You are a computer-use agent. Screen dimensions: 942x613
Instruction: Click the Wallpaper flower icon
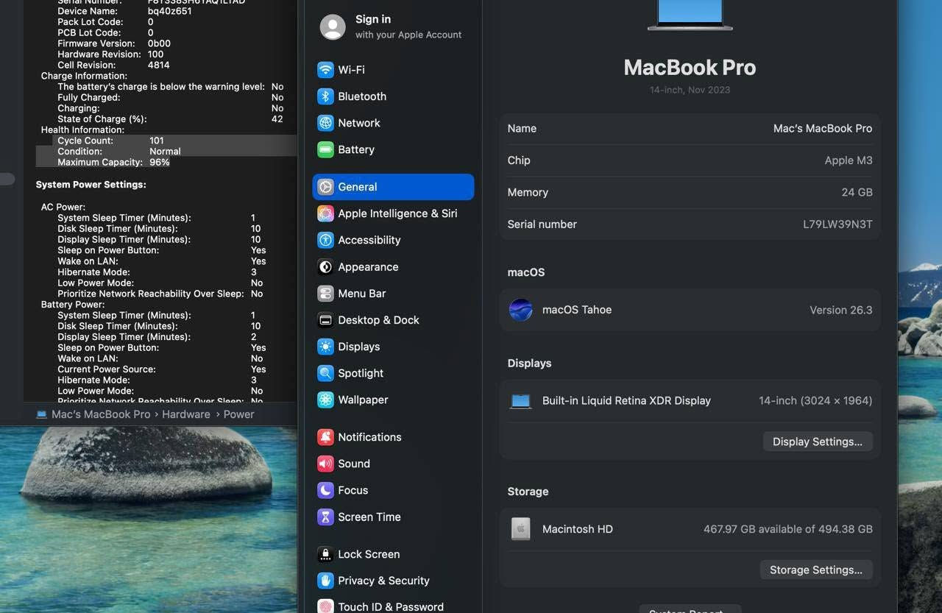(x=325, y=400)
